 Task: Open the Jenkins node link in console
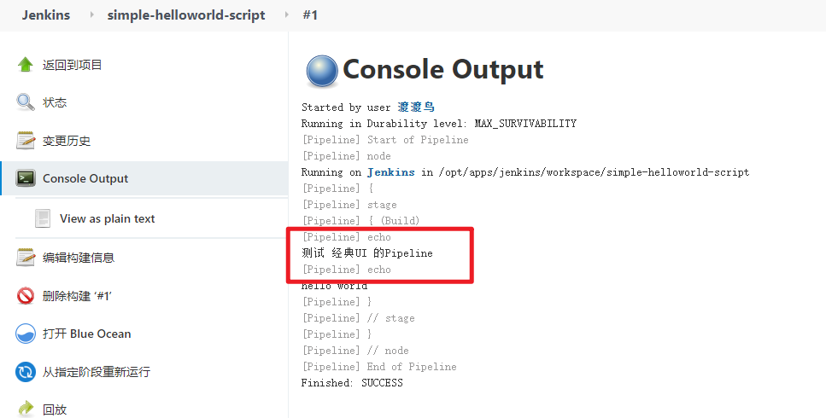click(x=391, y=172)
